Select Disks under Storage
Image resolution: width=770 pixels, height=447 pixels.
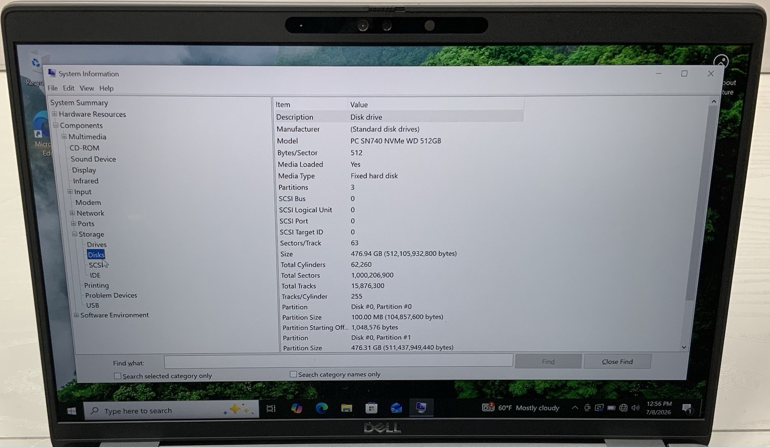[96, 255]
